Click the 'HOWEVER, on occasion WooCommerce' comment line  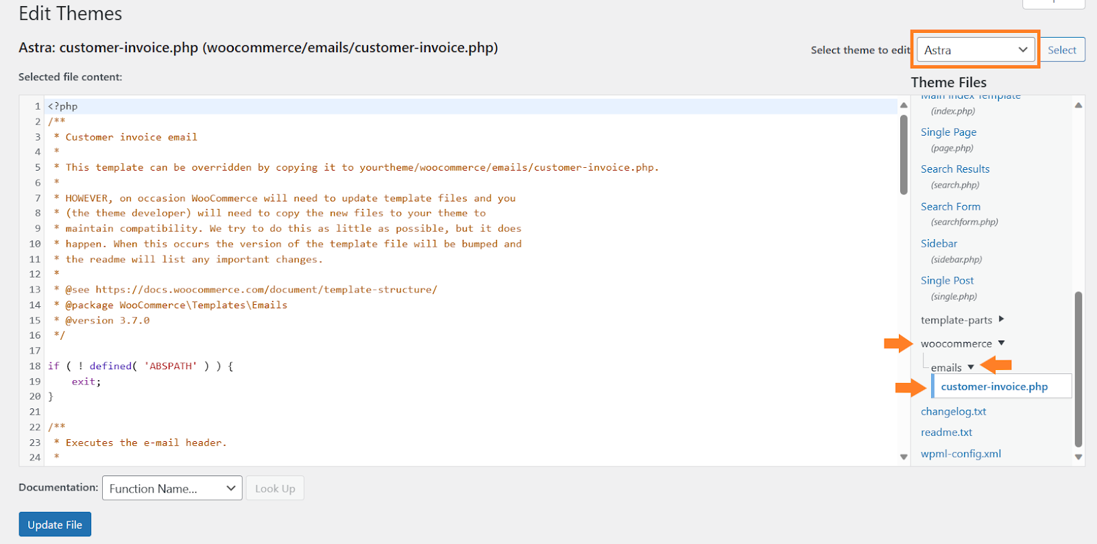(285, 198)
